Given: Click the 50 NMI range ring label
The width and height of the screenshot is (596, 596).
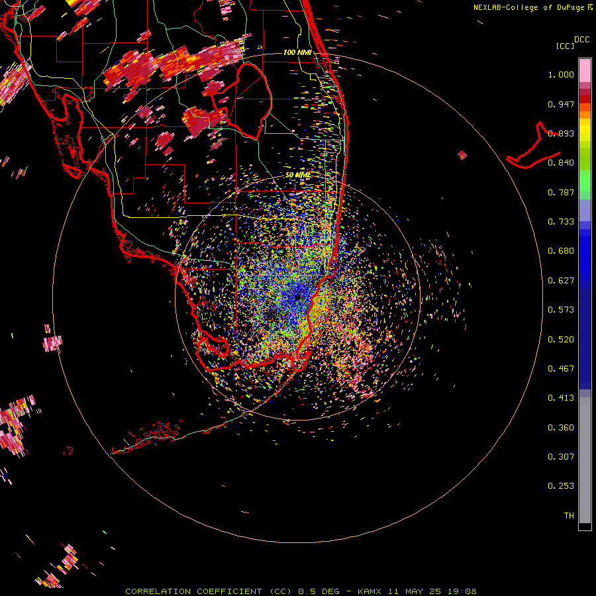Looking at the screenshot, I should click(x=297, y=175).
